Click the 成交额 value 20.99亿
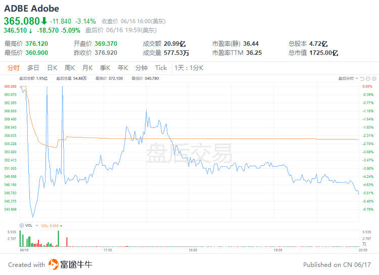Viewport: 379px width, 275px height. (175, 44)
